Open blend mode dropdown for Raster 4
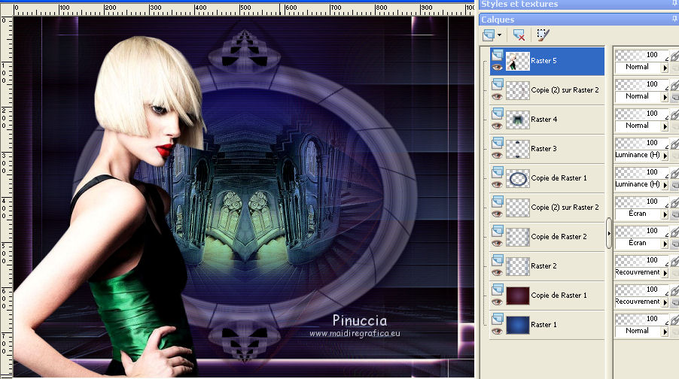 click(x=665, y=126)
